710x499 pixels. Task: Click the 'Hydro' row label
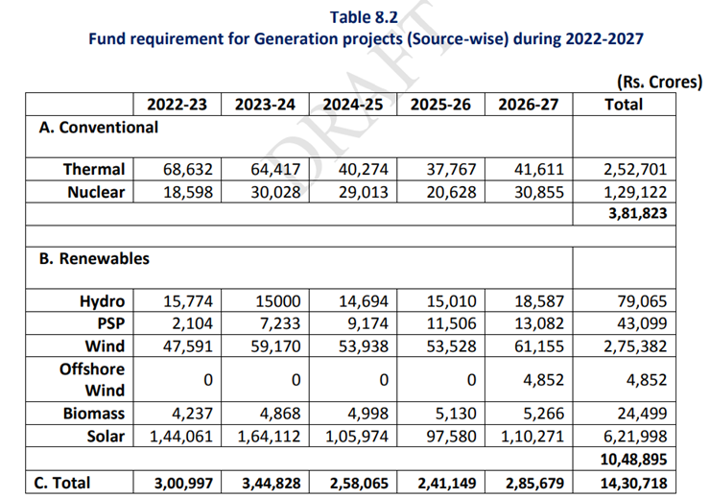[x=103, y=301]
